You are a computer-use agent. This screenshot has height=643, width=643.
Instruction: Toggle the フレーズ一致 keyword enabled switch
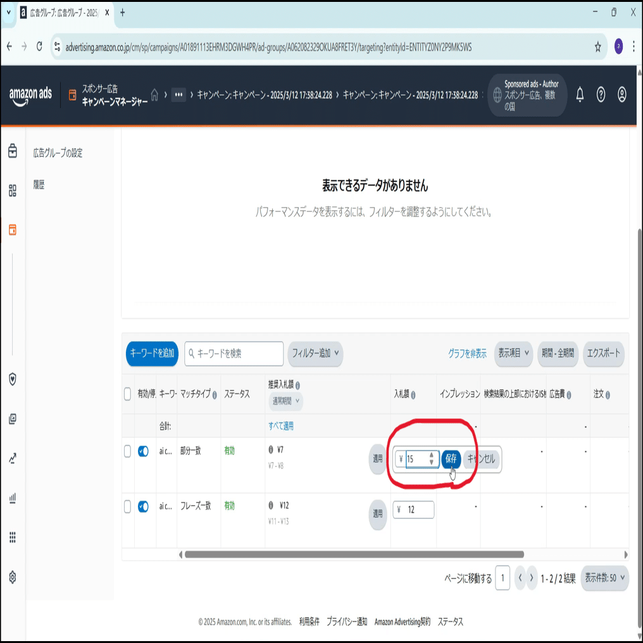point(143,506)
